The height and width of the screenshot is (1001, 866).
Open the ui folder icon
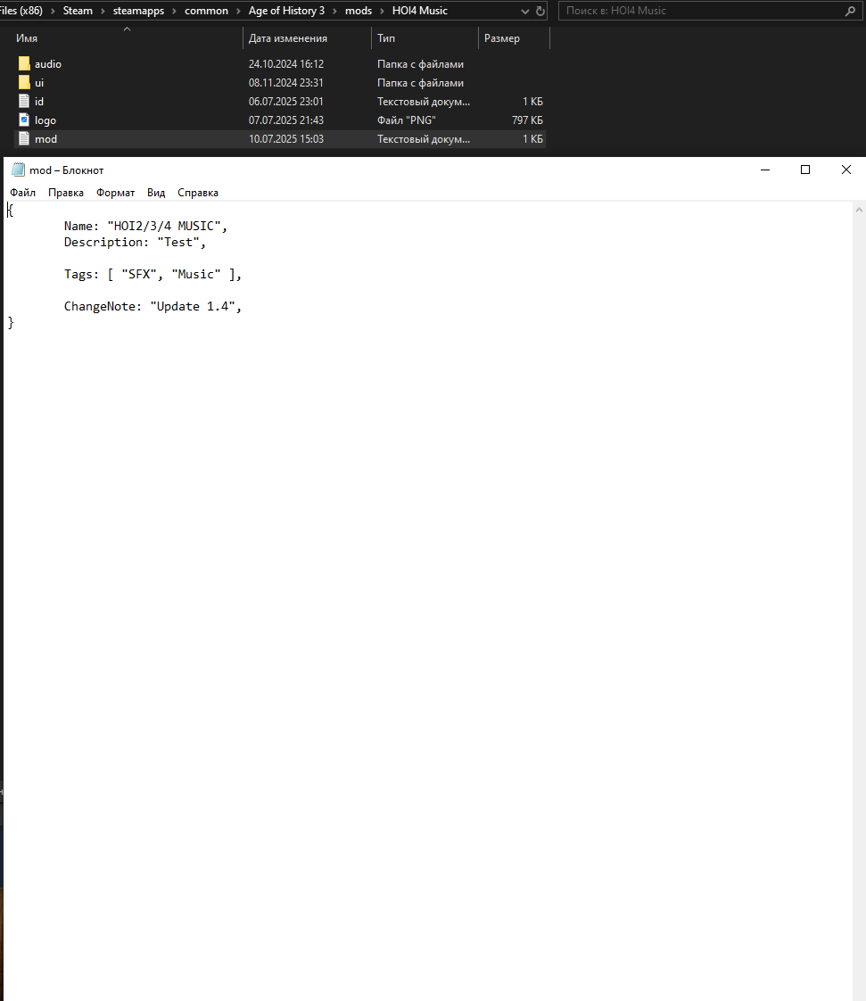point(24,82)
